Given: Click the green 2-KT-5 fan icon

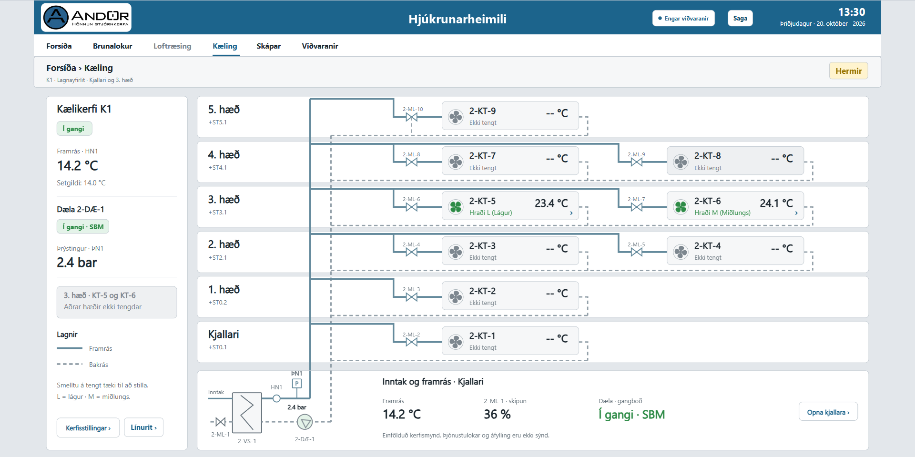Looking at the screenshot, I should 456,207.
